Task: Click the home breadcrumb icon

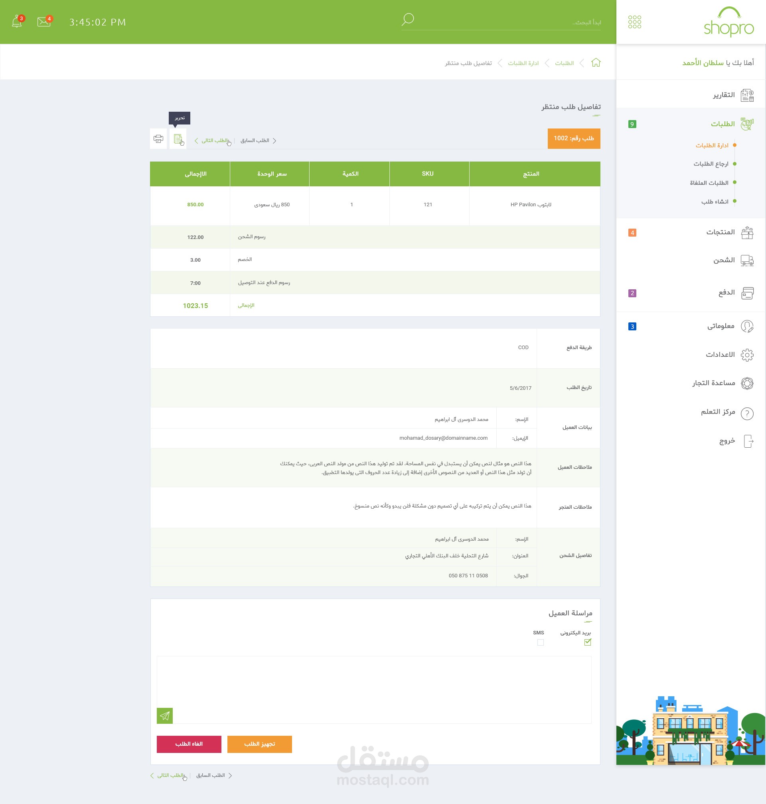Action: click(596, 63)
